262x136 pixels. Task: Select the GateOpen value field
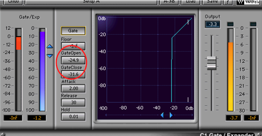[x=73, y=60]
